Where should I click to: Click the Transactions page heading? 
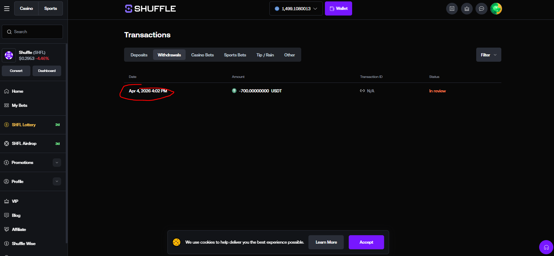point(147,35)
